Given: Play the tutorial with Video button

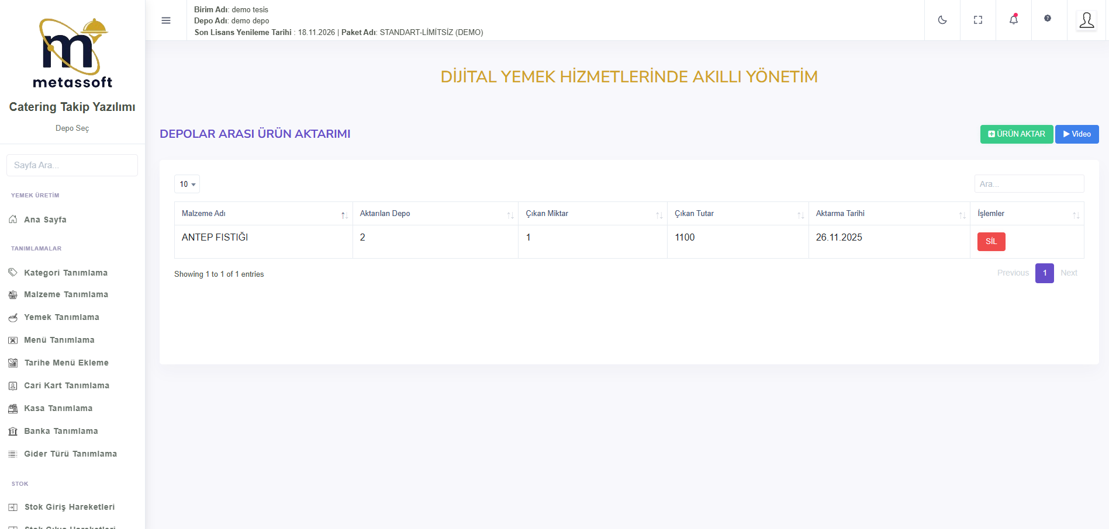Looking at the screenshot, I should [1076, 134].
